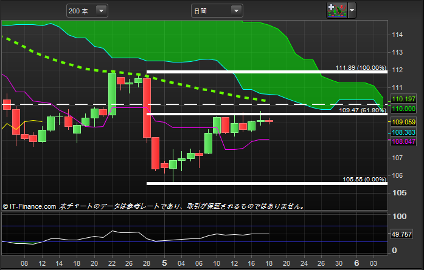424x270 pixels.
Task: Expand the arrow beside the indicator icon
Action: pos(352,10)
